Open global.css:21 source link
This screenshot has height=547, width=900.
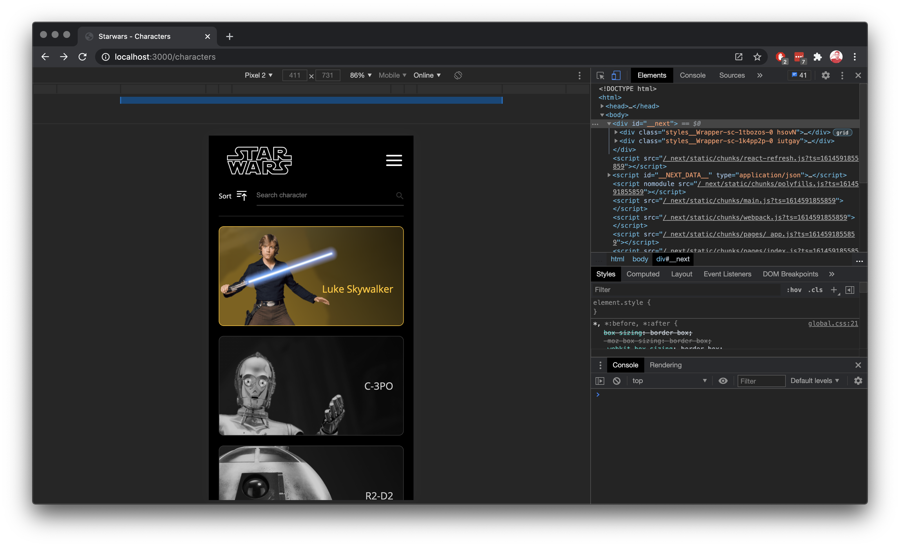click(832, 323)
